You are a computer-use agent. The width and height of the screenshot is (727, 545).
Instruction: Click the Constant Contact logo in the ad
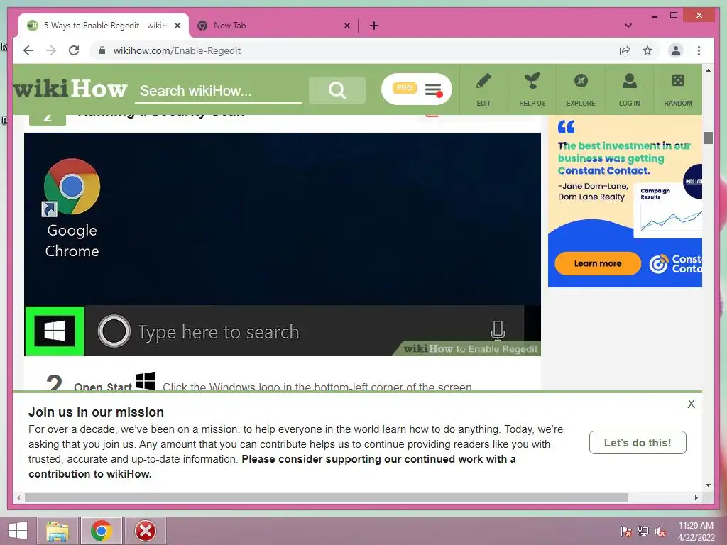676,264
